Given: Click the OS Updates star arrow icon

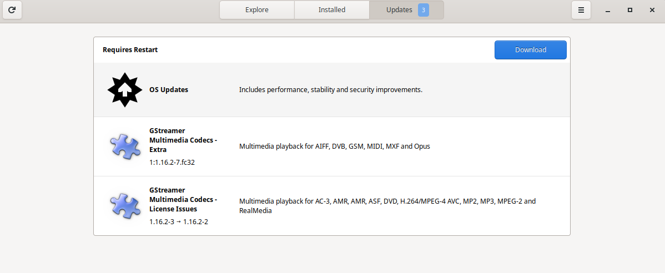Looking at the screenshot, I should click(125, 90).
